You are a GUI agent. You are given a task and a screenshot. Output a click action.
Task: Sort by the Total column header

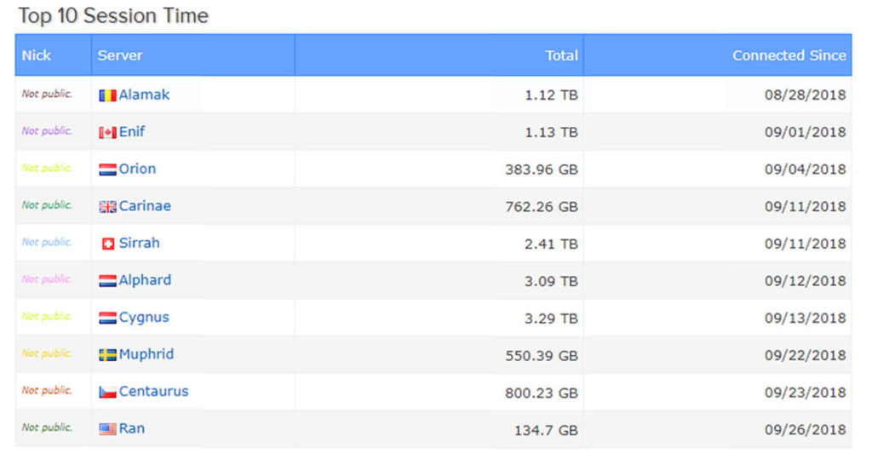click(561, 55)
